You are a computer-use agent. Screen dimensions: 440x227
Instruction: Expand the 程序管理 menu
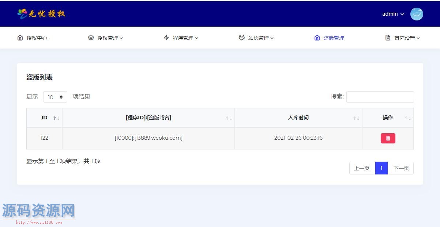click(x=181, y=38)
